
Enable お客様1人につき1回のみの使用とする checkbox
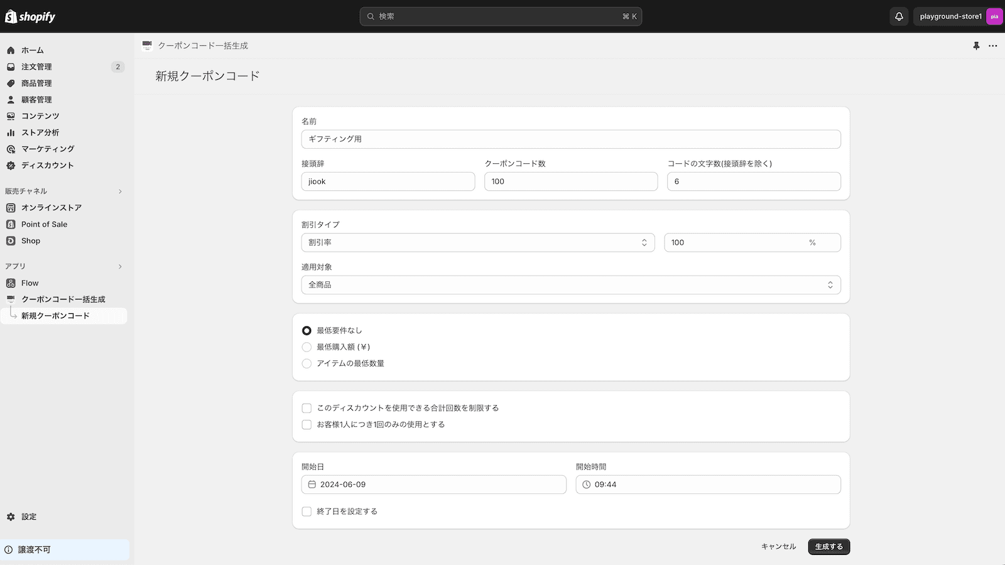click(x=307, y=424)
